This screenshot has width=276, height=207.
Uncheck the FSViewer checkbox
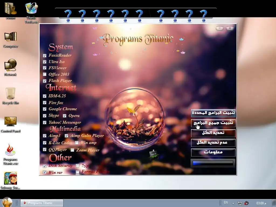[x=44, y=68]
